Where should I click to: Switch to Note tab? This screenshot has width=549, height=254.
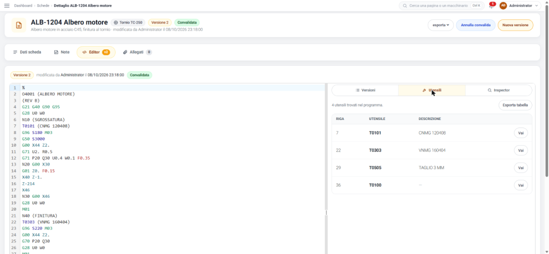tap(62, 52)
